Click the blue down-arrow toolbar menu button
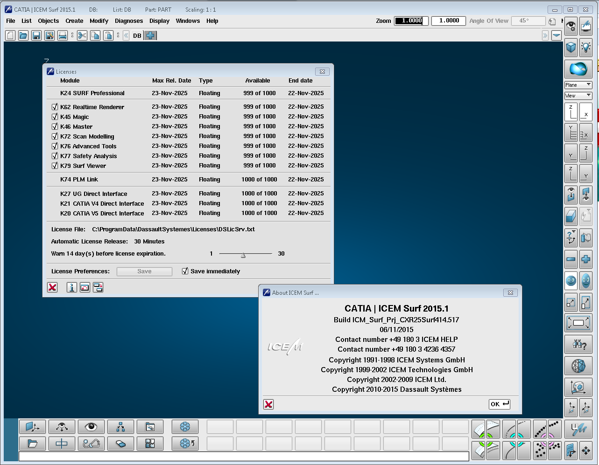Screen dimensions: 599x465 tap(557, 35)
